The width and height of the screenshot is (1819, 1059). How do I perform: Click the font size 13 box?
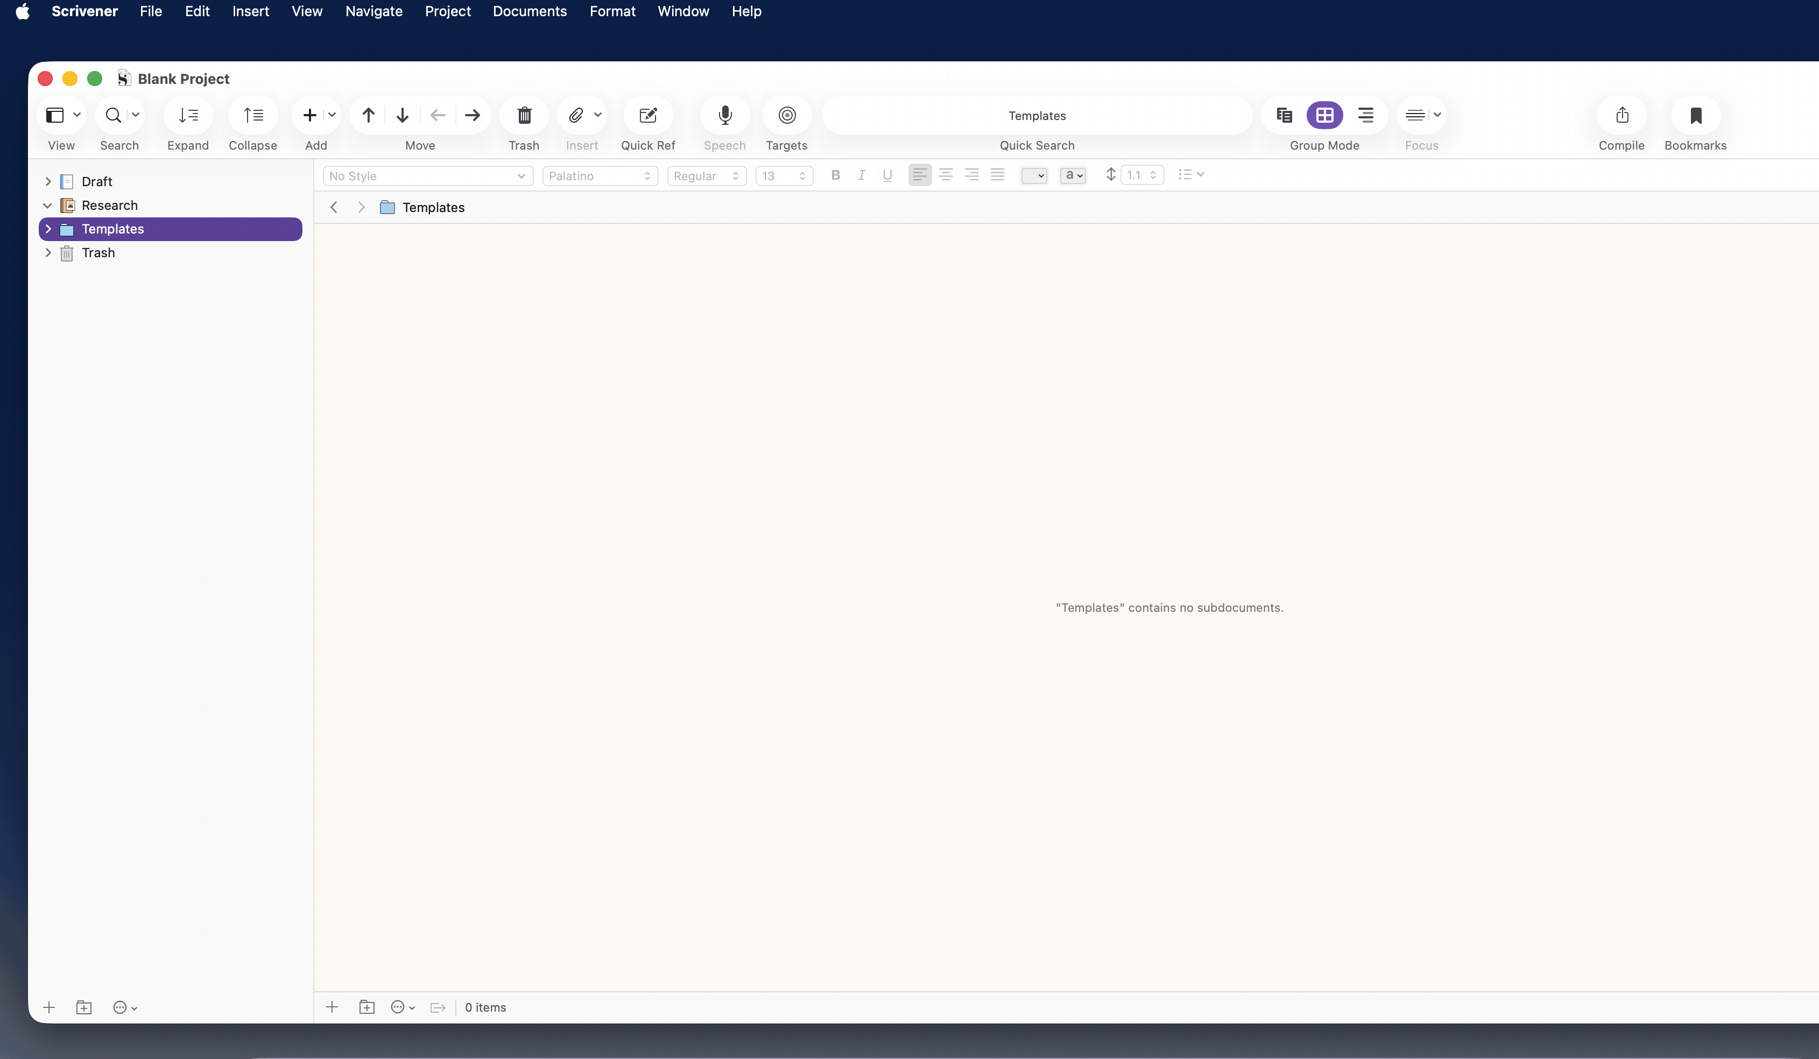point(785,175)
